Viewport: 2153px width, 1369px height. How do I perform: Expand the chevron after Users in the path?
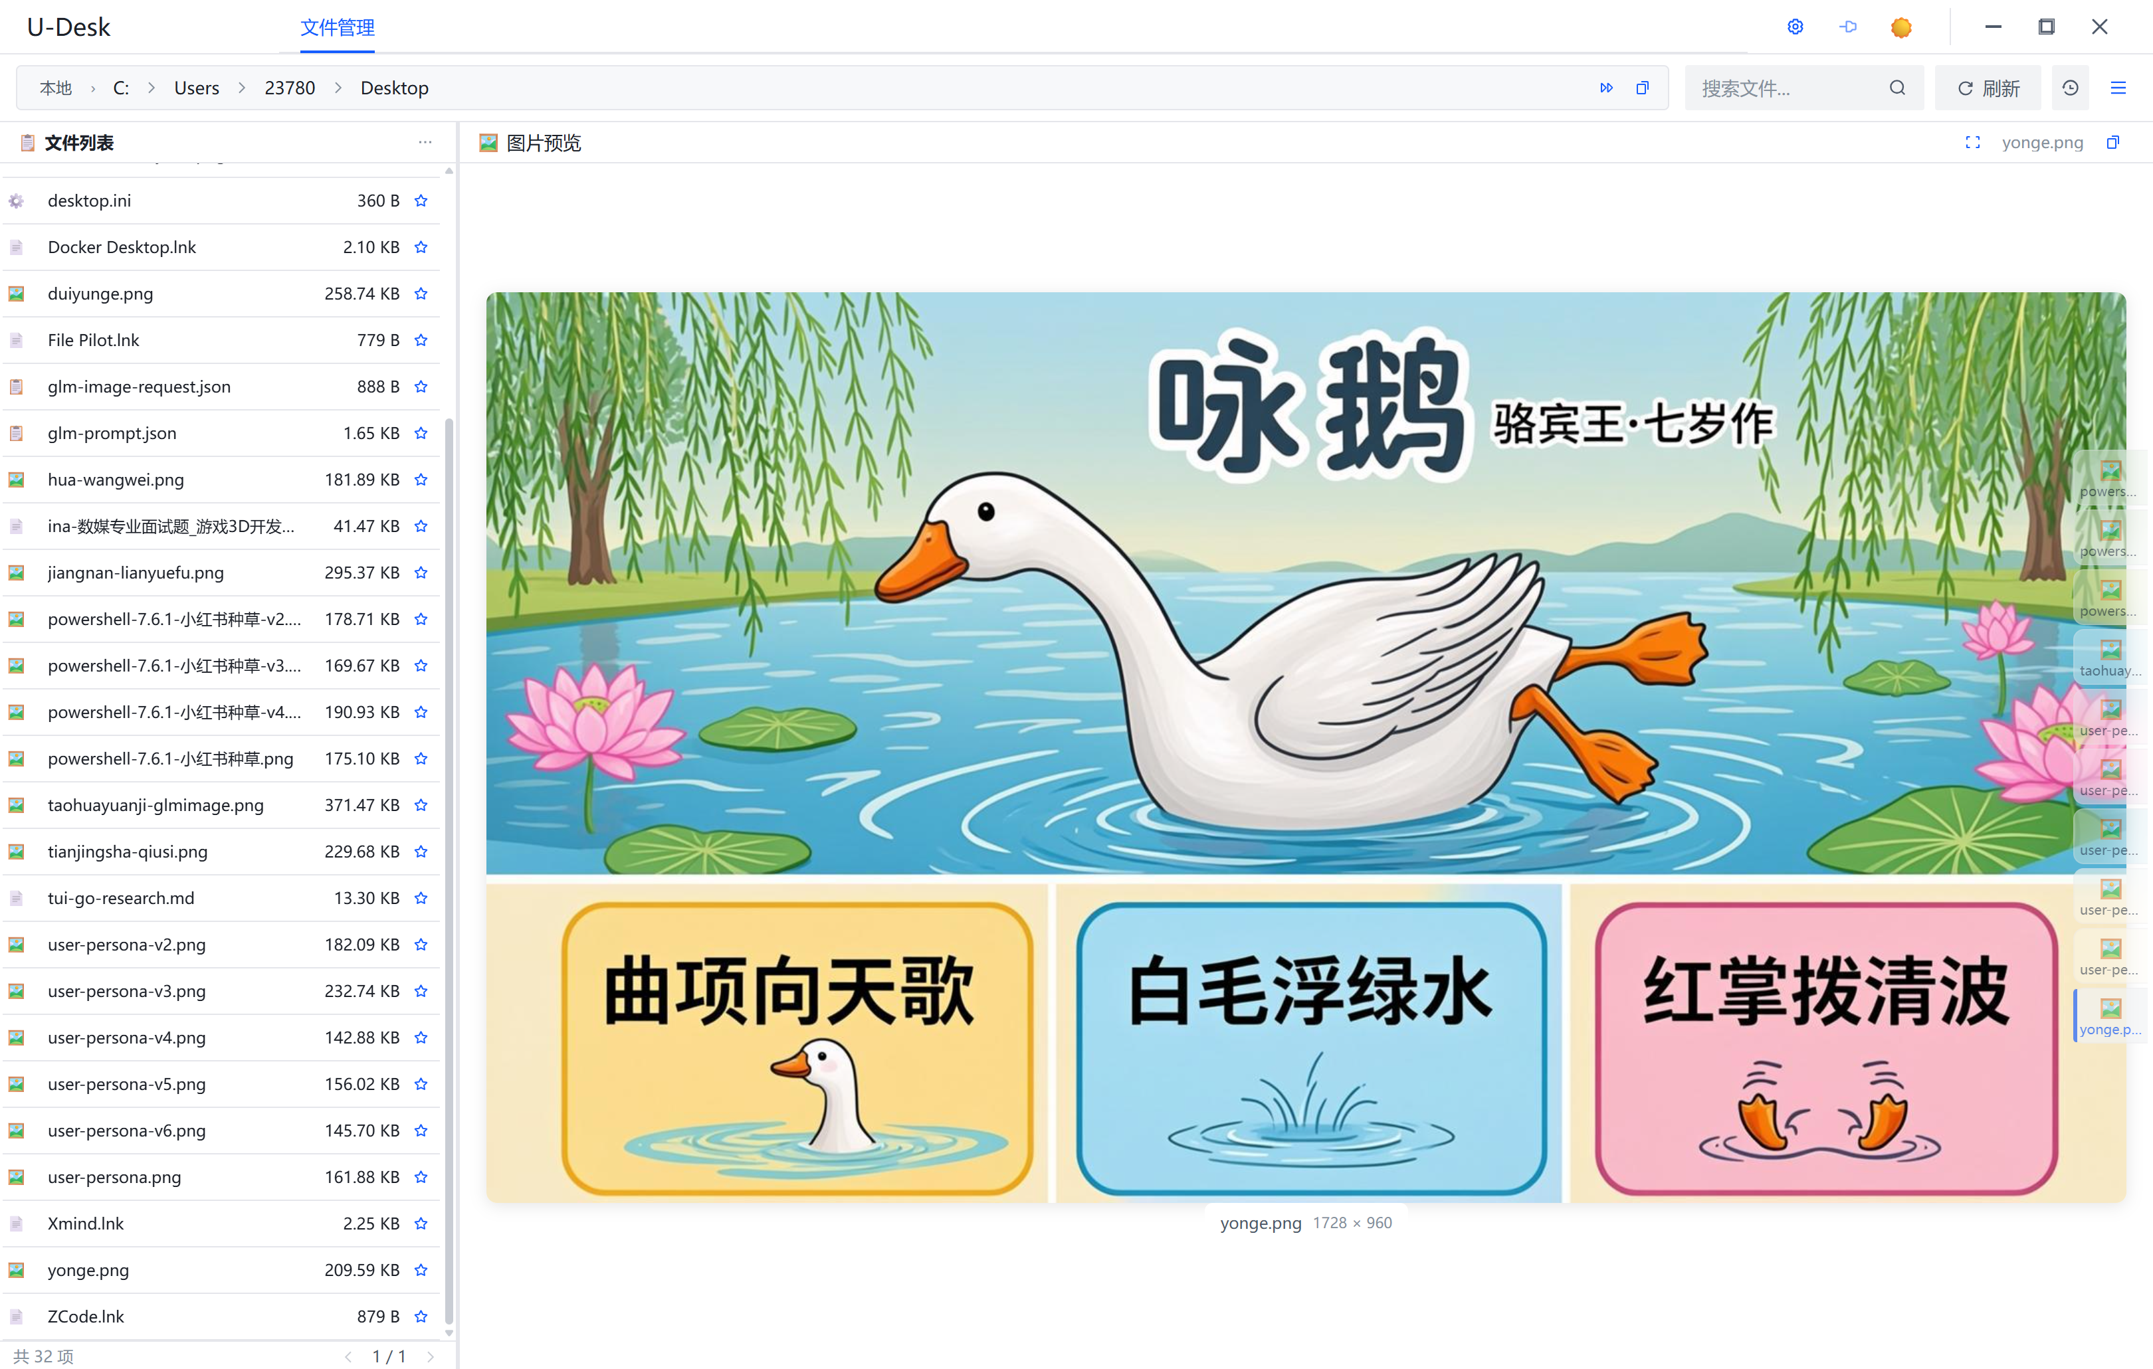(241, 88)
